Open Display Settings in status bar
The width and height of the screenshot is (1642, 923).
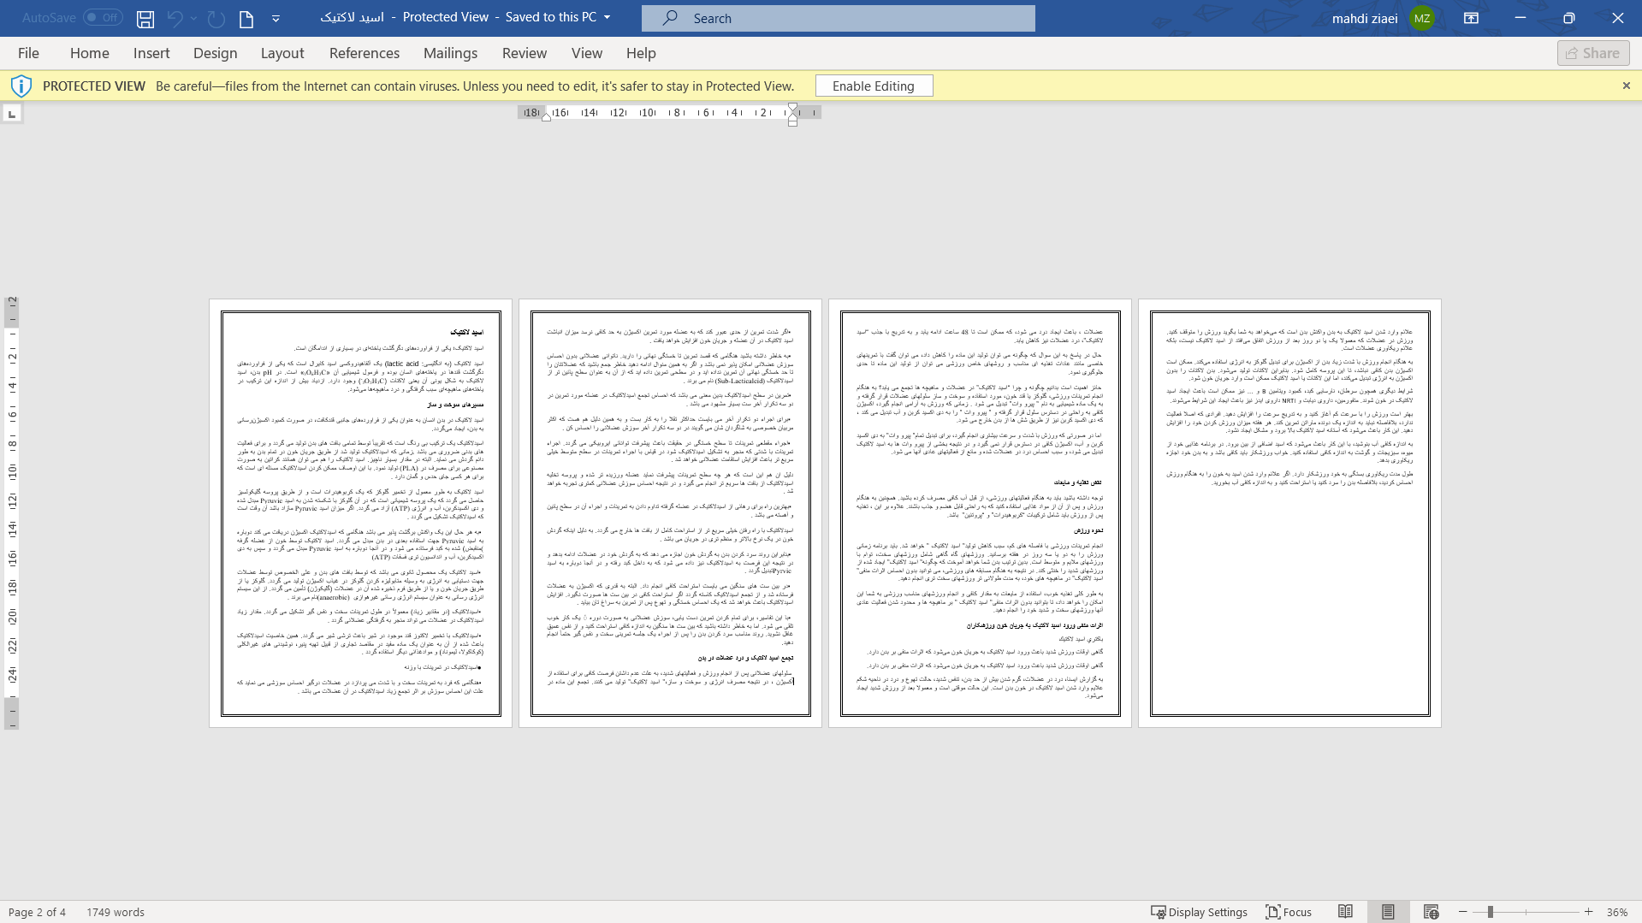[1199, 912]
